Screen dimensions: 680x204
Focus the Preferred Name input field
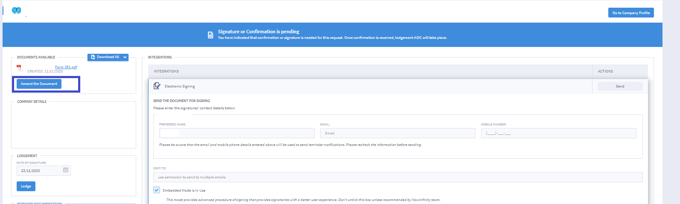[x=236, y=133]
